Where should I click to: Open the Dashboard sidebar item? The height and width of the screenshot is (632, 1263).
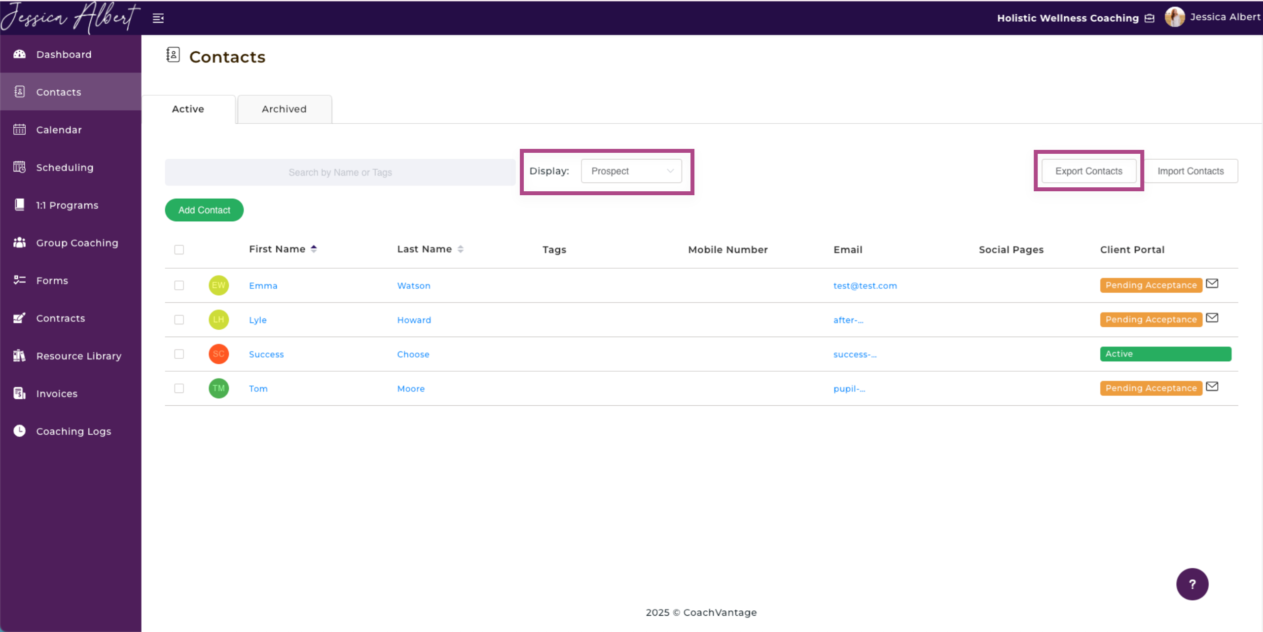point(71,54)
